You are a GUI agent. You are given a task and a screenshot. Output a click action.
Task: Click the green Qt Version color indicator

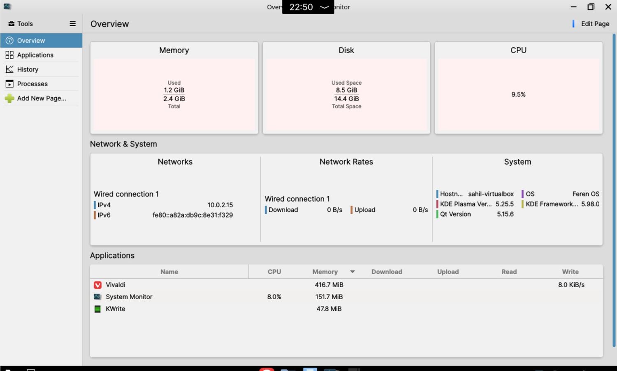(437, 214)
